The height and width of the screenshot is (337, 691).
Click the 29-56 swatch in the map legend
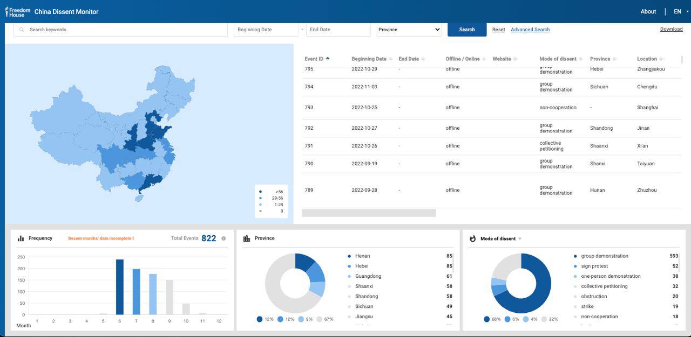point(260,198)
